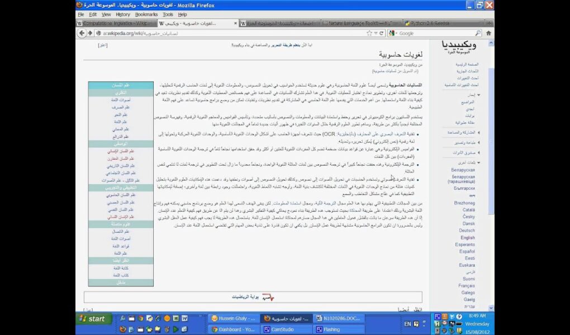Open CamStudio from the taskbar
This screenshot has height=335, width=570.
pos(285,329)
